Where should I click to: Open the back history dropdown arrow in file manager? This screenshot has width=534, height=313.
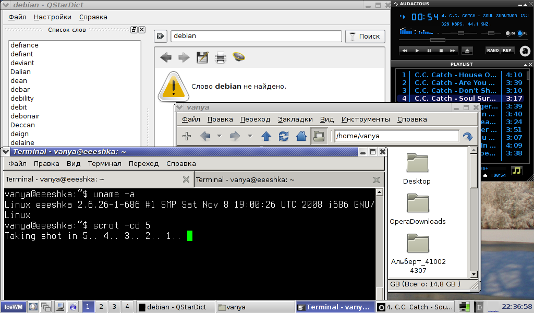[x=219, y=136]
